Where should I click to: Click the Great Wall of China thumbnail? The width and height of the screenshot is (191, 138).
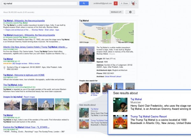click(95, 88)
